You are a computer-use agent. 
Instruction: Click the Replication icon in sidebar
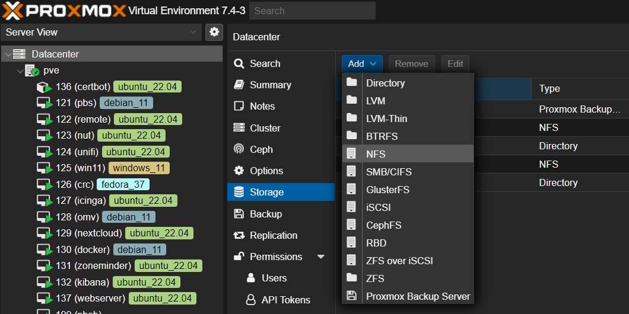click(239, 235)
